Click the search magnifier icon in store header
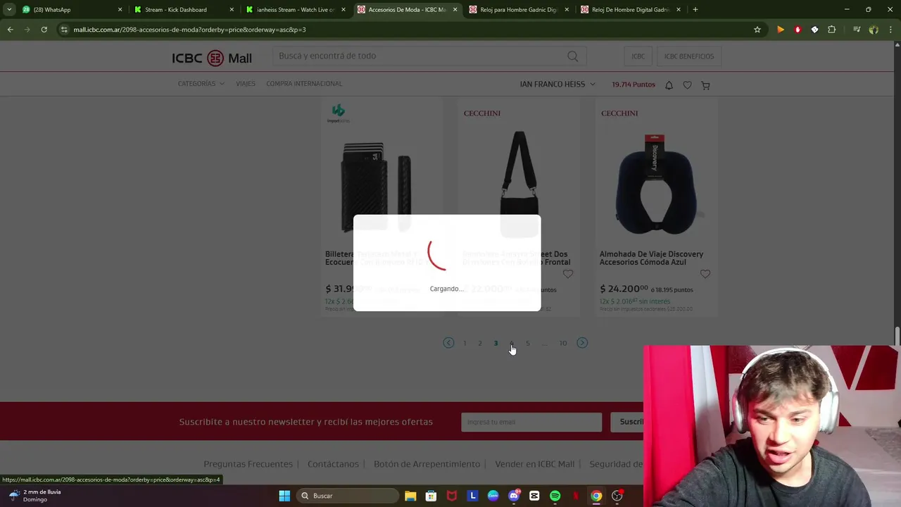Screen dimensions: 901x507 (x=572, y=56)
